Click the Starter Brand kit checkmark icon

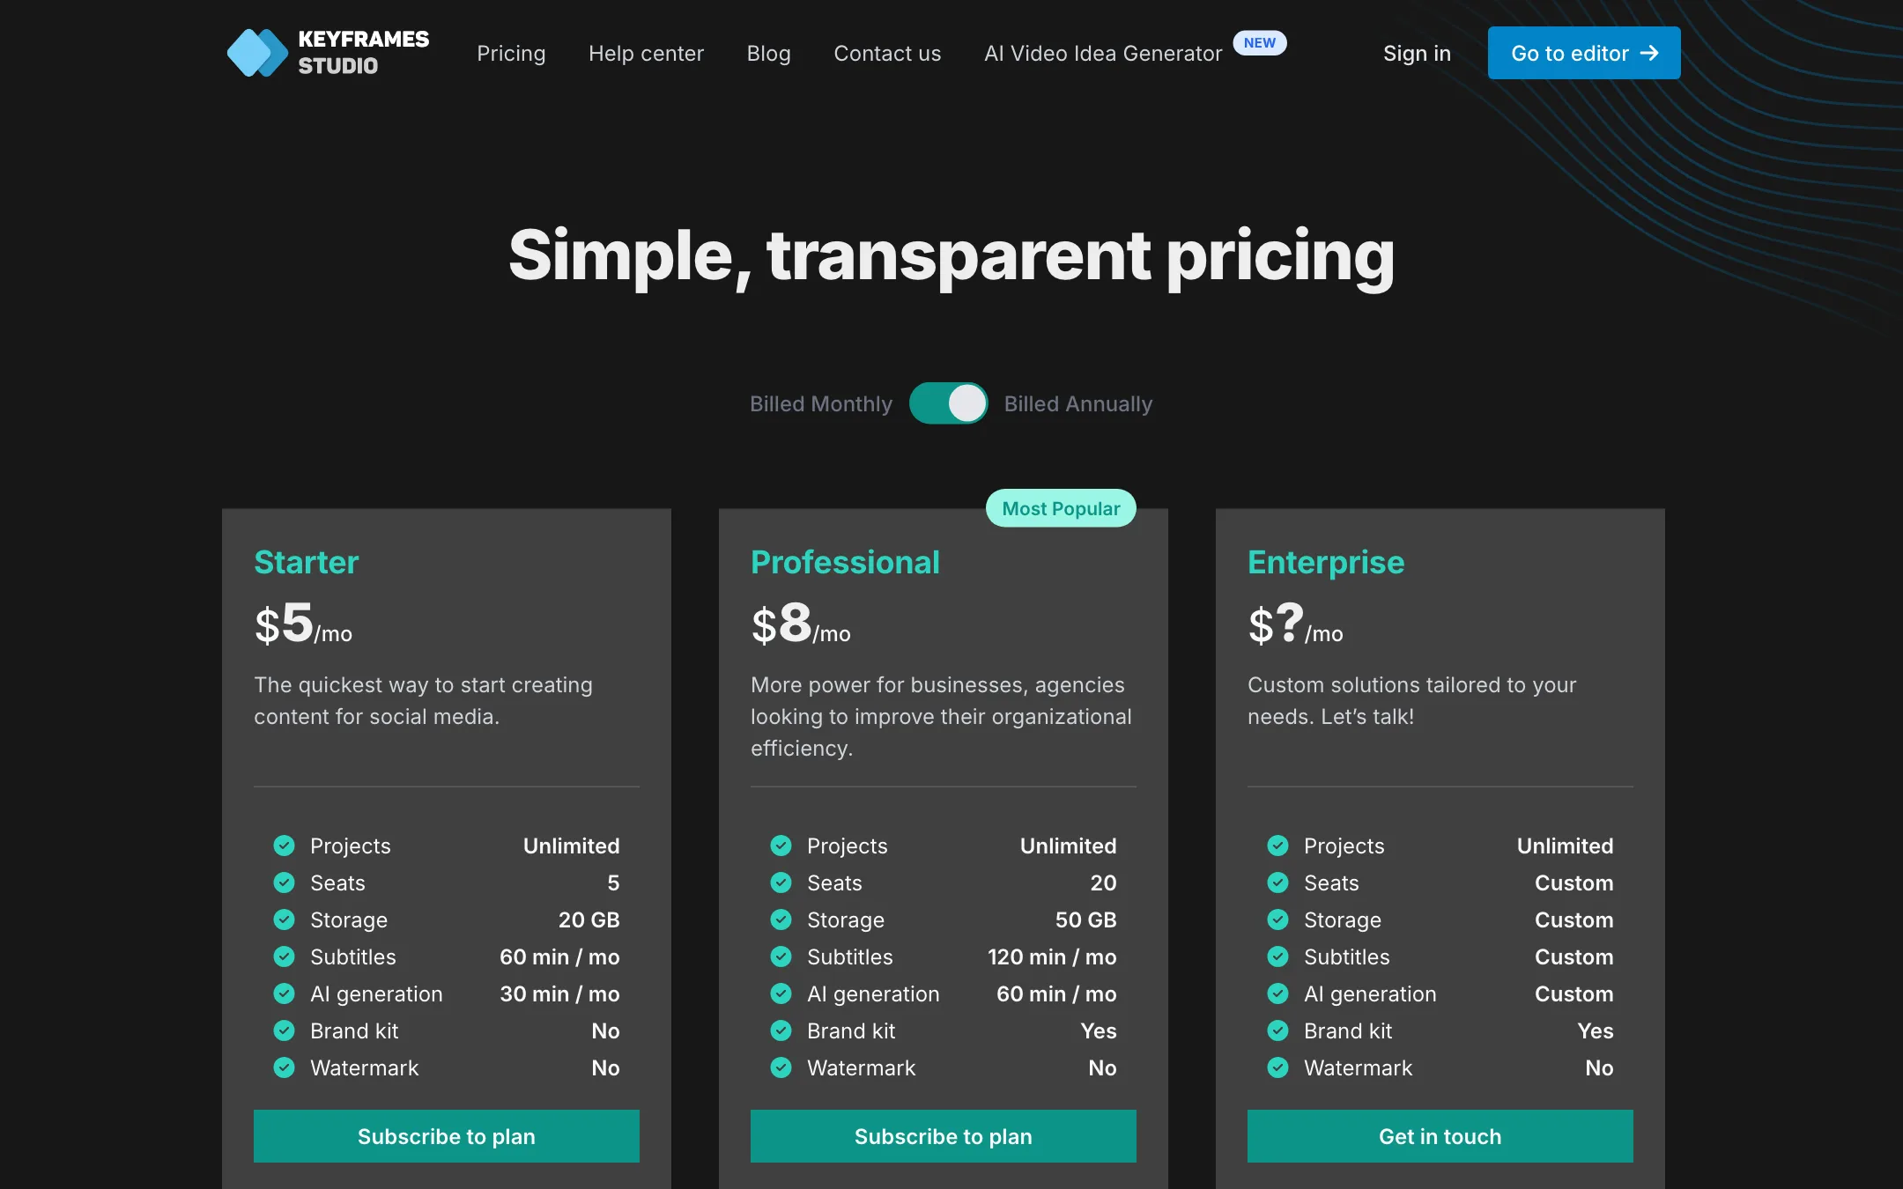coord(284,1030)
